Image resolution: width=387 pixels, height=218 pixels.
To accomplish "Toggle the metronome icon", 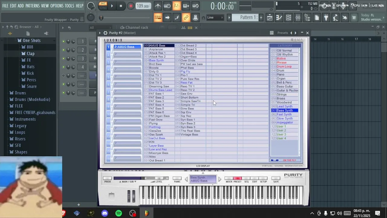I will tap(158, 6).
